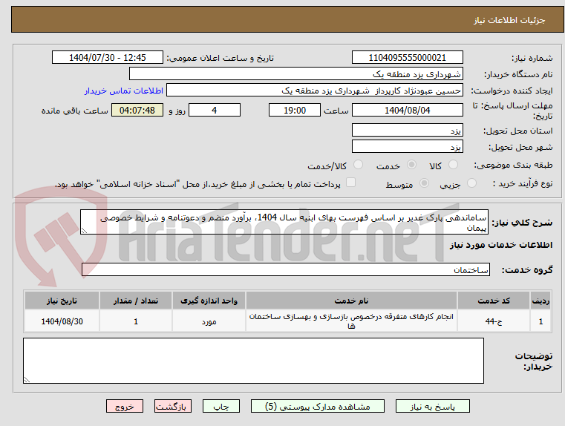Click the deadline date field 1404/08/04
Screen dimensions: 565x426
coord(407,110)
